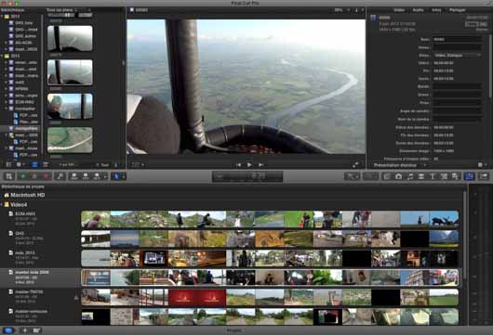Select Macintosh HD in project library

click(x=28, y=195)
